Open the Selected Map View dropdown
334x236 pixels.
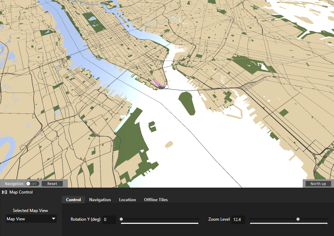pos(31,219)
